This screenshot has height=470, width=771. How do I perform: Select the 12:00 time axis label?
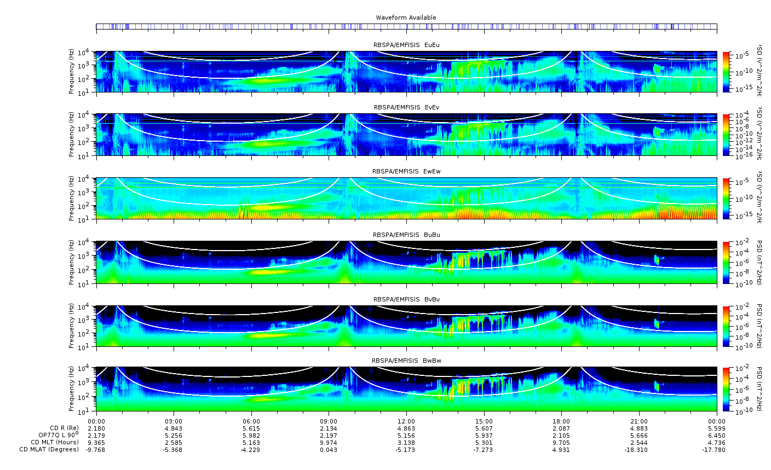(406, 421)
